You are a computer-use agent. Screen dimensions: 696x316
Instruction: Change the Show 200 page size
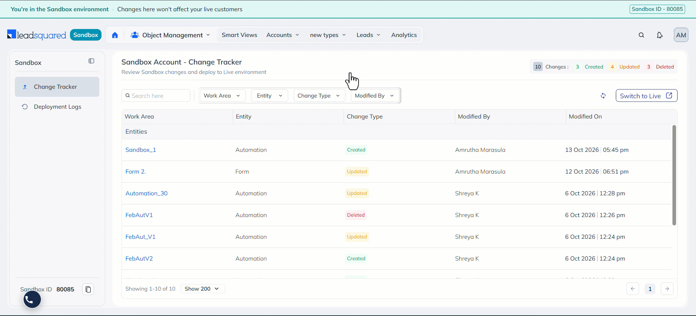coord(203,289)
